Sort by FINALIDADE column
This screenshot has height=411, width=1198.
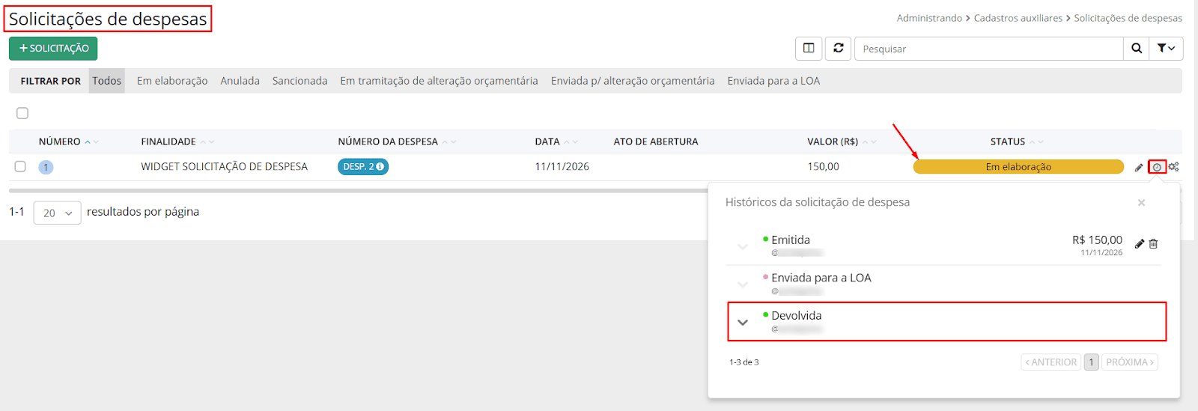coord(177,141)
